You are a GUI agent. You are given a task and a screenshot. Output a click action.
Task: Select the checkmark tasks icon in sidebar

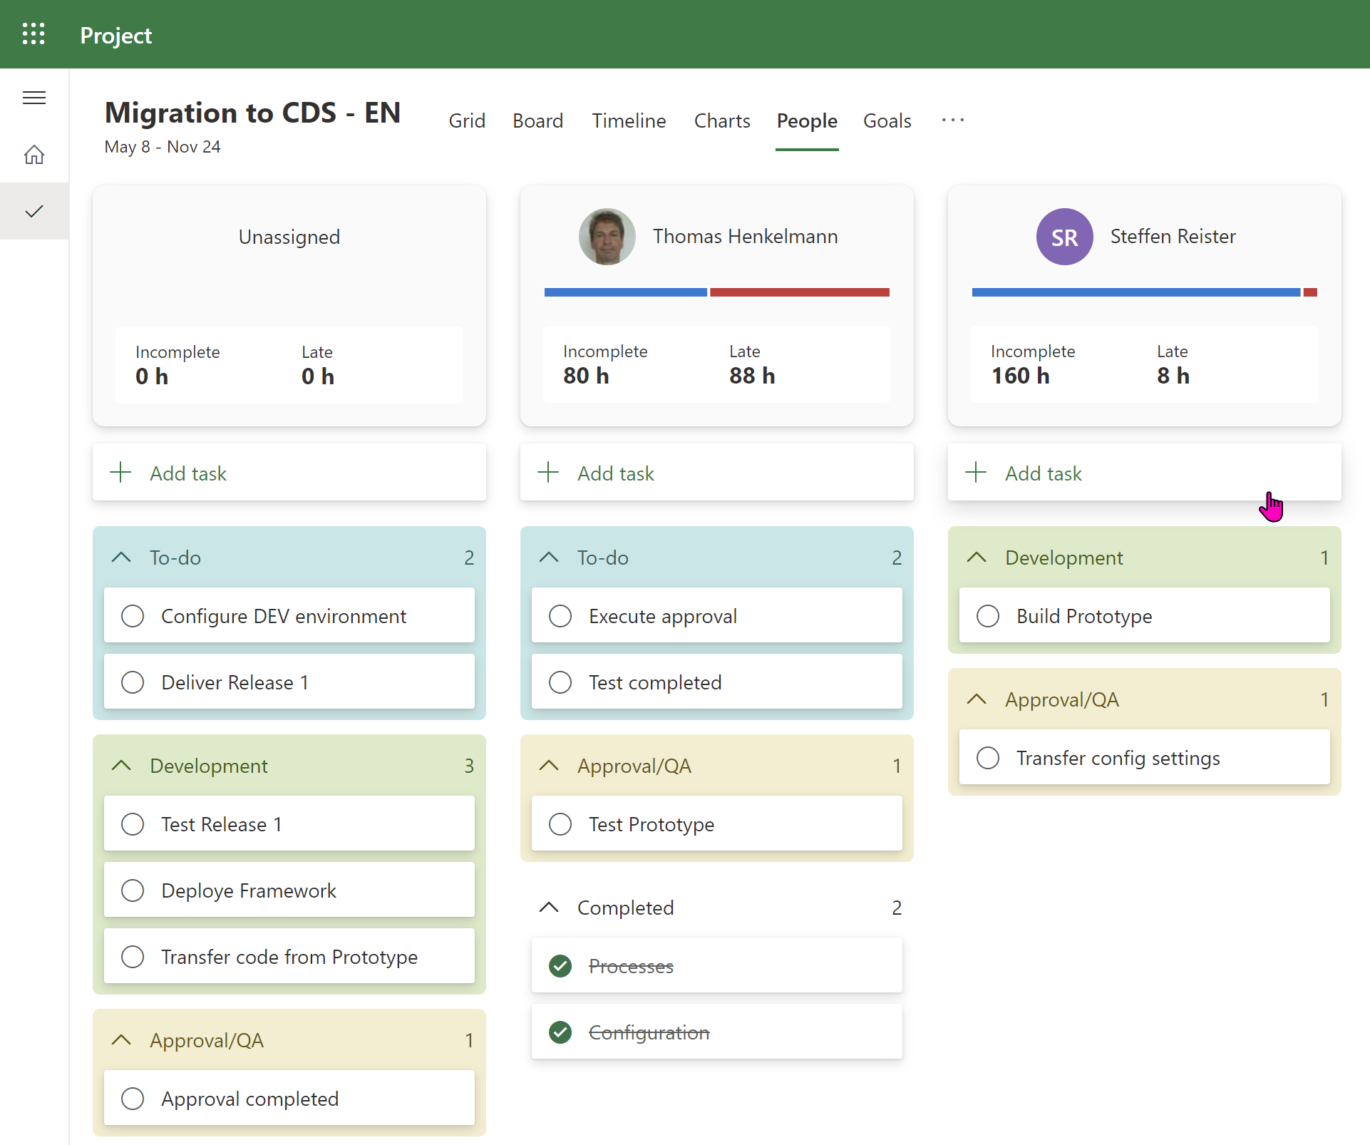pyautogui.click(x=34, y=211)
